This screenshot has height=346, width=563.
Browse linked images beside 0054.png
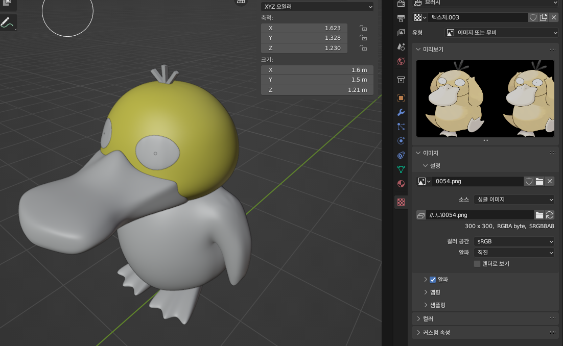click(424, 181)
